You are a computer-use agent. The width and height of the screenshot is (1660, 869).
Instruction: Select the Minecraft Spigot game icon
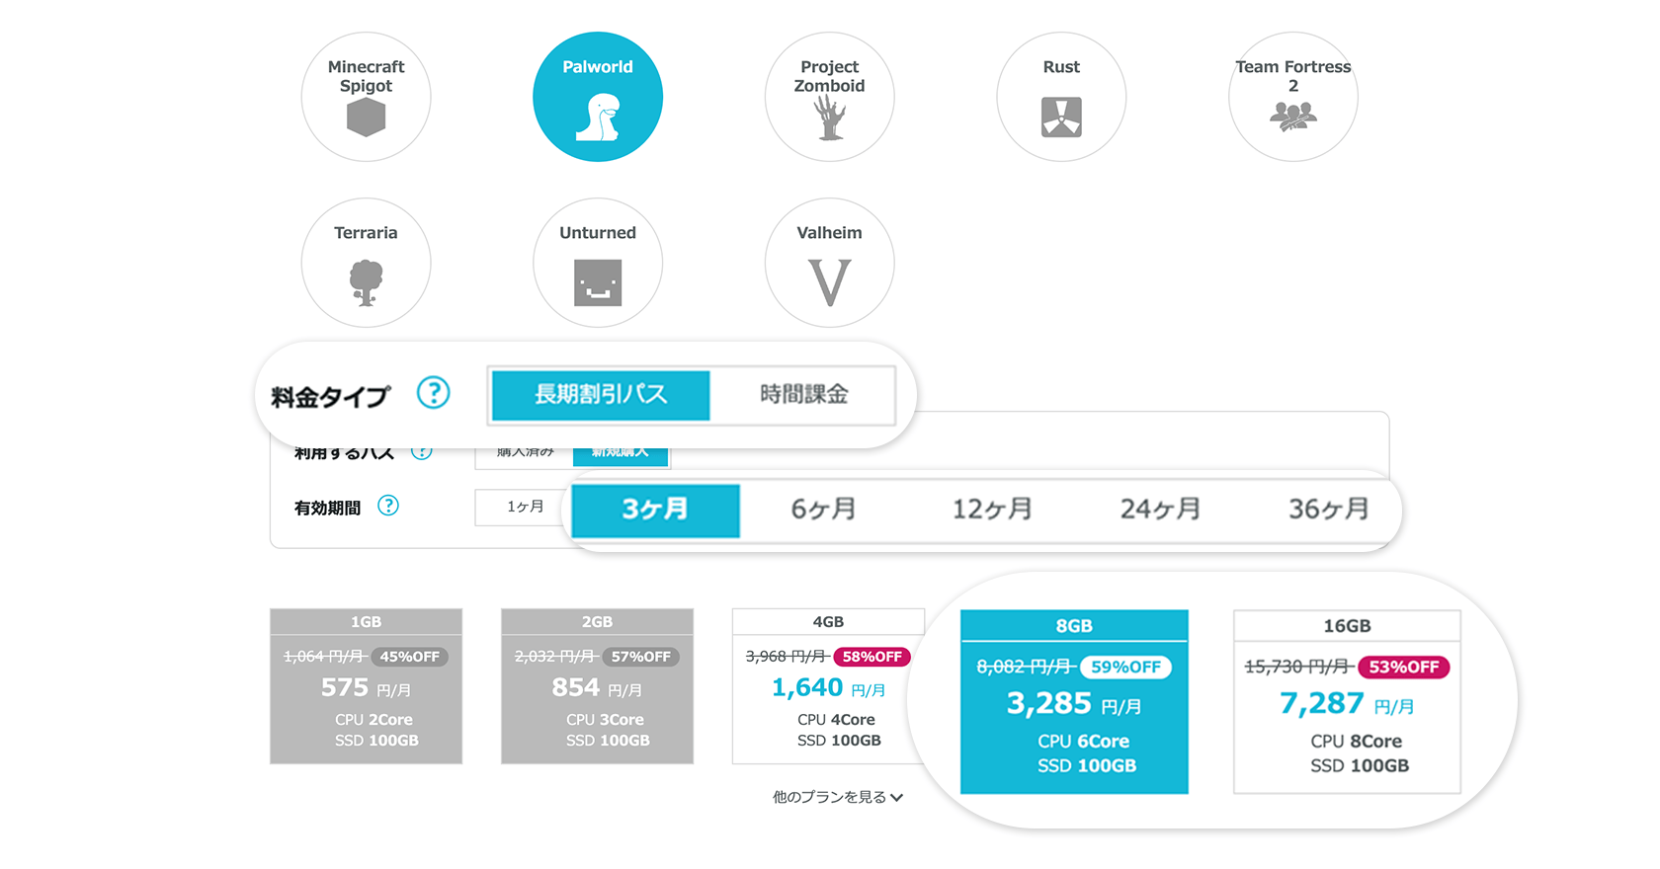coord(366,98)
